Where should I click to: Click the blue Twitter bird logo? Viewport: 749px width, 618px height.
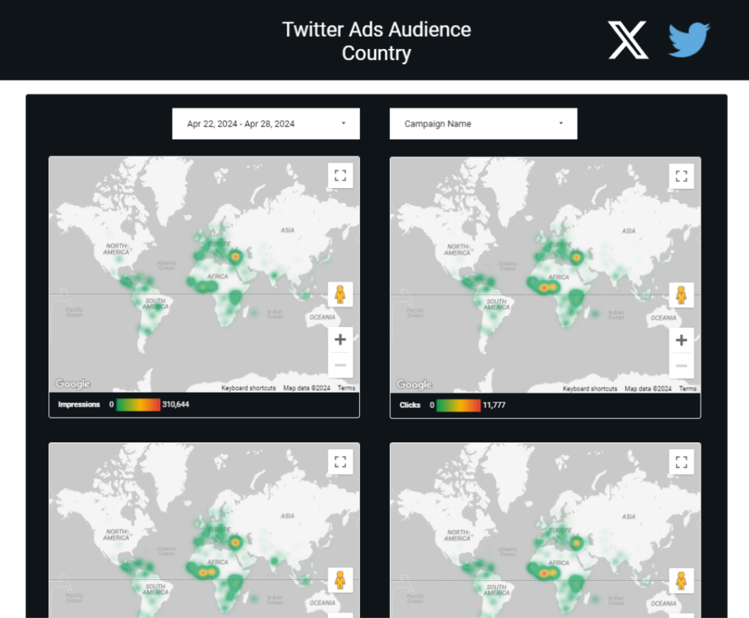click(689, 40)
